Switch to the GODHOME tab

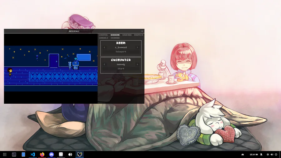115,35
